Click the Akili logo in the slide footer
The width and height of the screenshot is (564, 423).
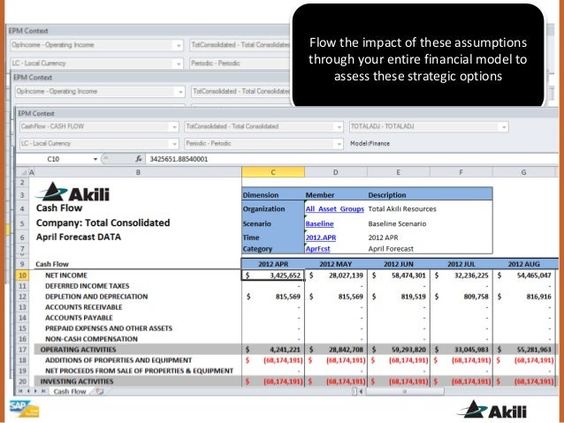tap(492, 410)
